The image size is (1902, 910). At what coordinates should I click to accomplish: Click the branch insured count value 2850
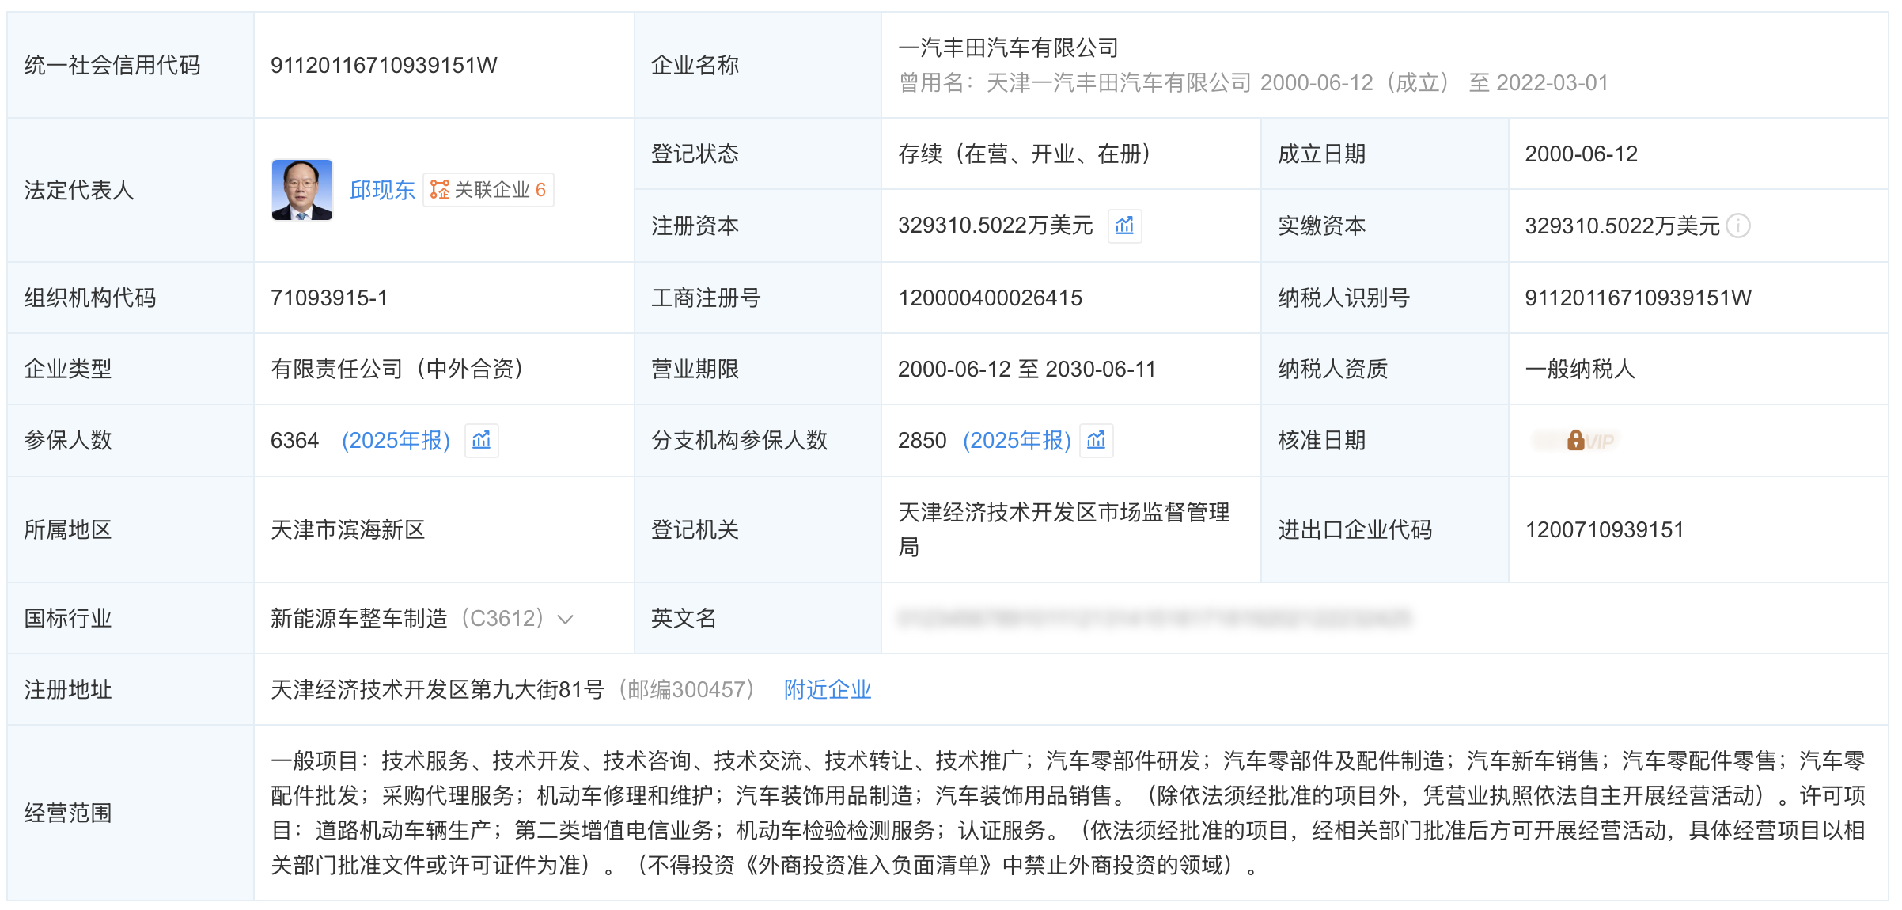click(x=922, y=441)
